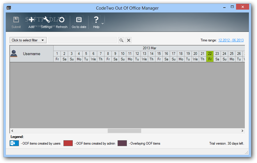This screenshot has height=163, width=257.
Task: Select day 18 column header
Action: 181,54
